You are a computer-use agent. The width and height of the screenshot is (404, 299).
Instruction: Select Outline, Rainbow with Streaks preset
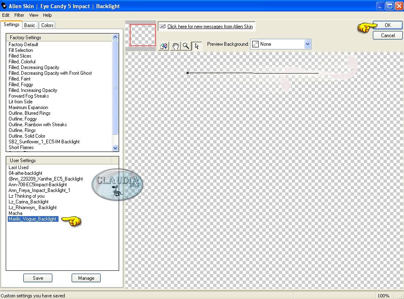pyautogui.click(x=38, y=125)
